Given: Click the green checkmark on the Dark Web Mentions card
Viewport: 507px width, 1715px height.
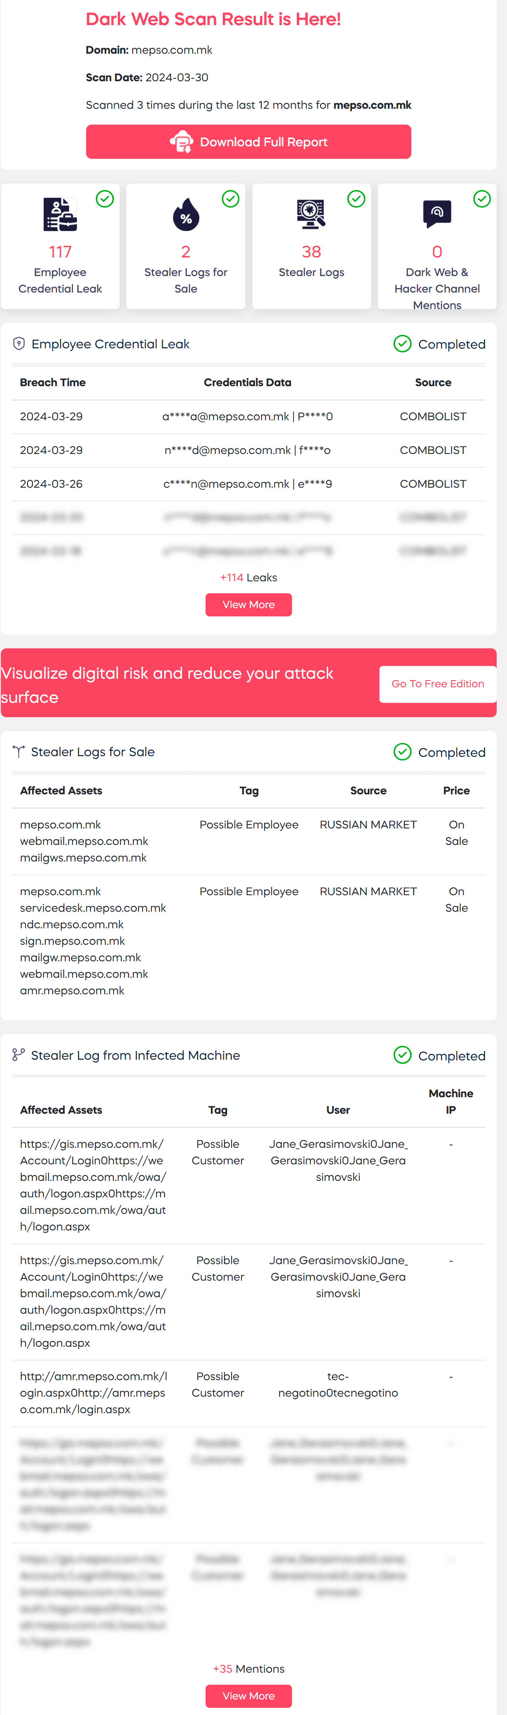Looking at the screenshot, I should (482, 198).
